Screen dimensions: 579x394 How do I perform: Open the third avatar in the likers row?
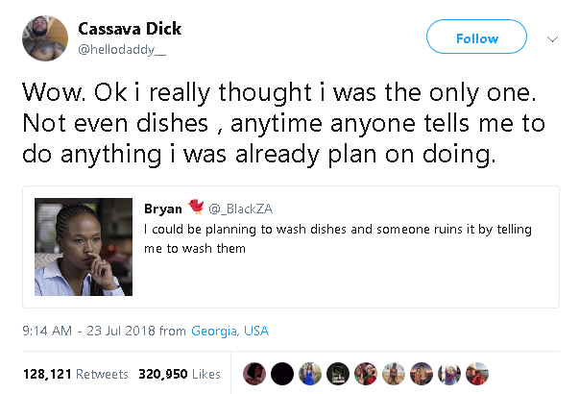point(309,373)
